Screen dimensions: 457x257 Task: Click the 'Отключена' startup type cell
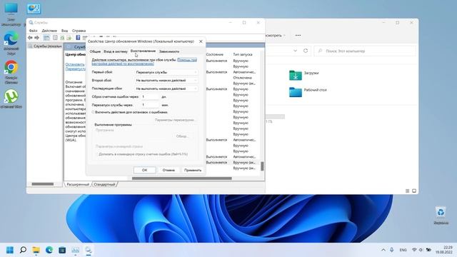tap(242, 78)
